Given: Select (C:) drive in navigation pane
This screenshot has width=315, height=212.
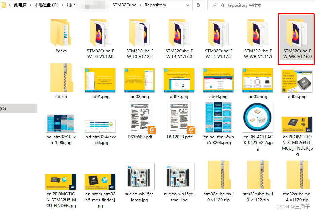Looking at the screenshot, I should click(x=19, y=109).
